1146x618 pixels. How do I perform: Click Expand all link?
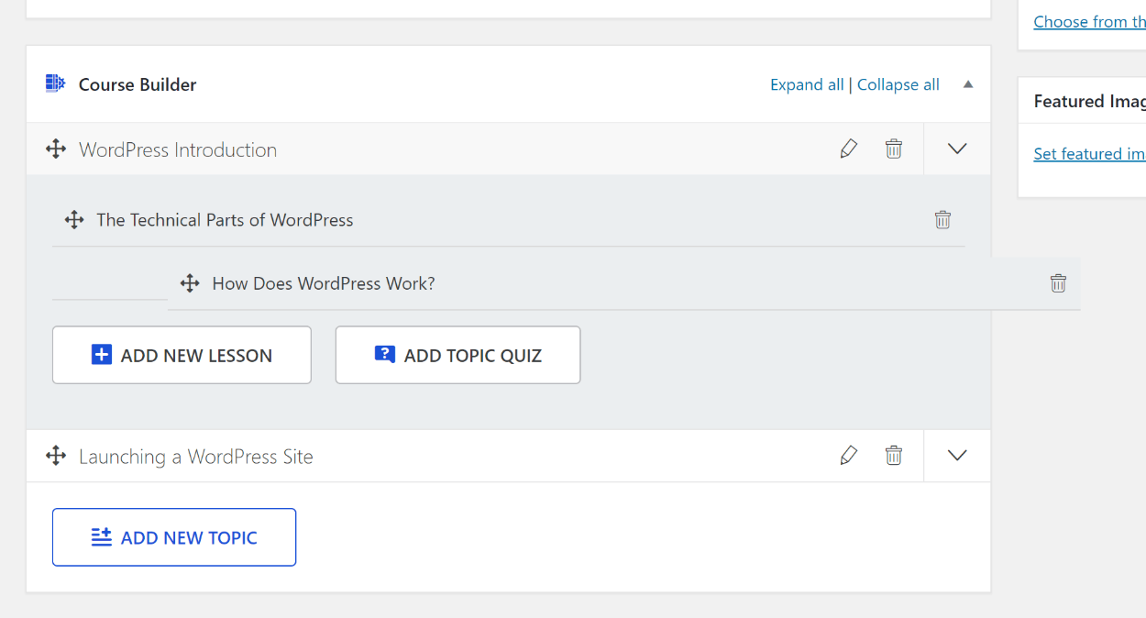(807, 84)
